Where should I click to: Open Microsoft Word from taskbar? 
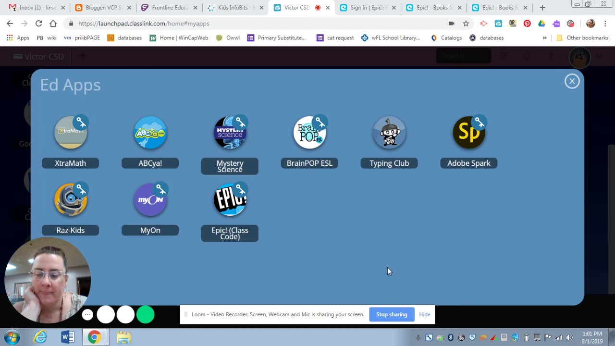click(x=68, y=337)
